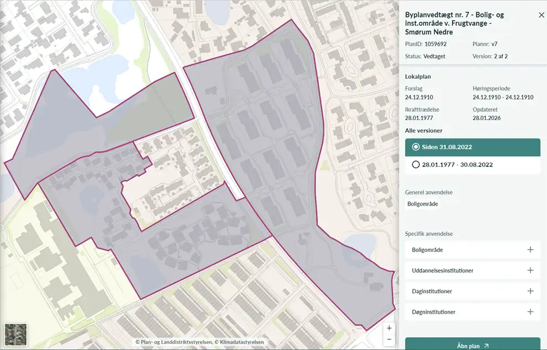Close the plan details panel

pos(541,15)
